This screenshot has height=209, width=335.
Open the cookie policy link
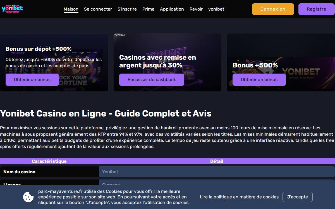point(239,197)
